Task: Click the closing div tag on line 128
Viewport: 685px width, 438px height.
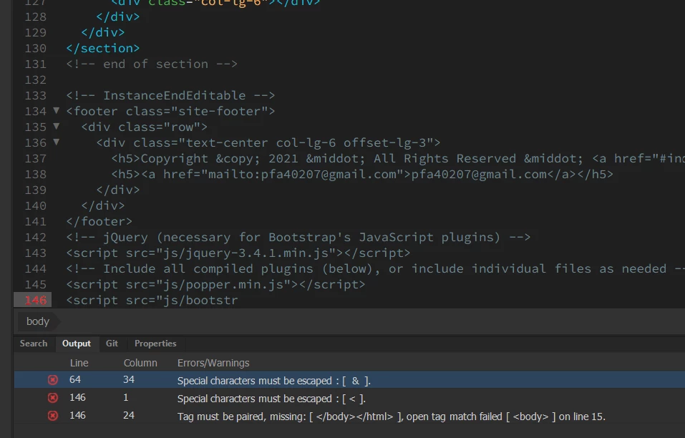Action: 118,16
